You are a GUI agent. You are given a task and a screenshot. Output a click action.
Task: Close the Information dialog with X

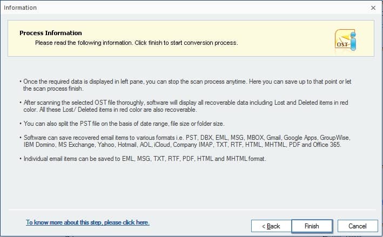[x=373, y=8]
